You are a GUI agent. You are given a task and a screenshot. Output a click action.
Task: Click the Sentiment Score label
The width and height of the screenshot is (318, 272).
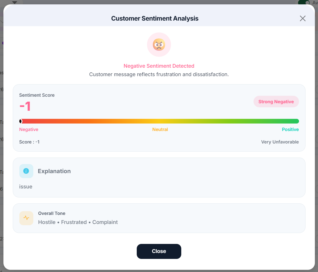[37, 95]
